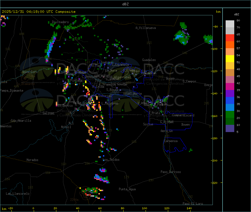251x212 pixels.
Task: Click the 'Divisadero' map label
Action: tap(60, 22)
